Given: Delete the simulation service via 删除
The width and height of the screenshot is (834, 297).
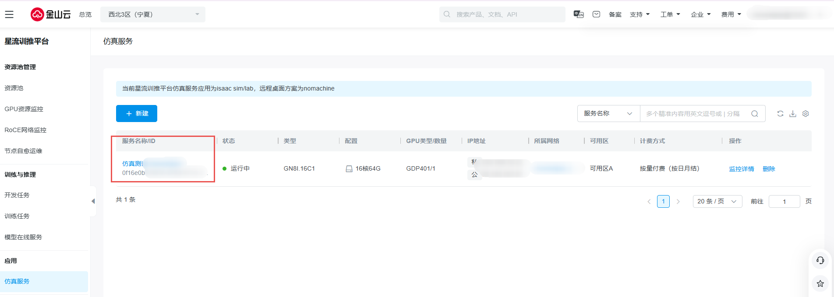Looking at the screenshot, I should (x=769, y=169).
